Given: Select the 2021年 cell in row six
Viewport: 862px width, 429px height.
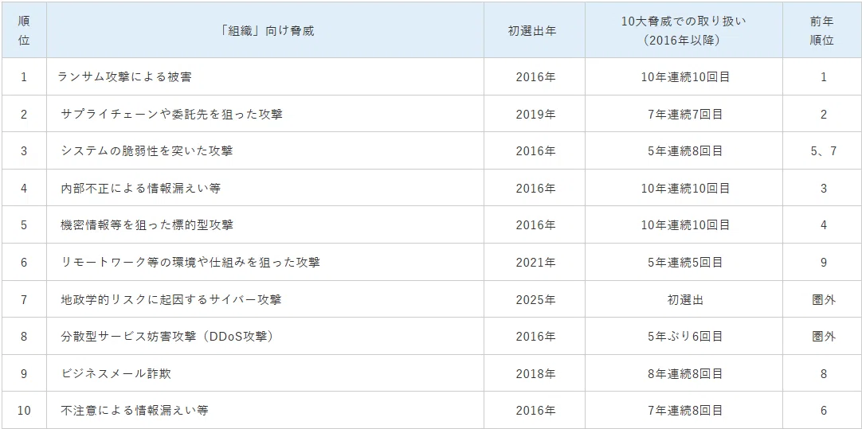Looking at the screenshot, I should (x=535, y=263).
